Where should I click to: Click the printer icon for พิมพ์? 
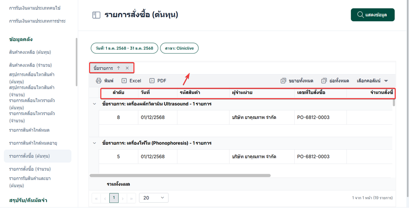coord(99,81)
